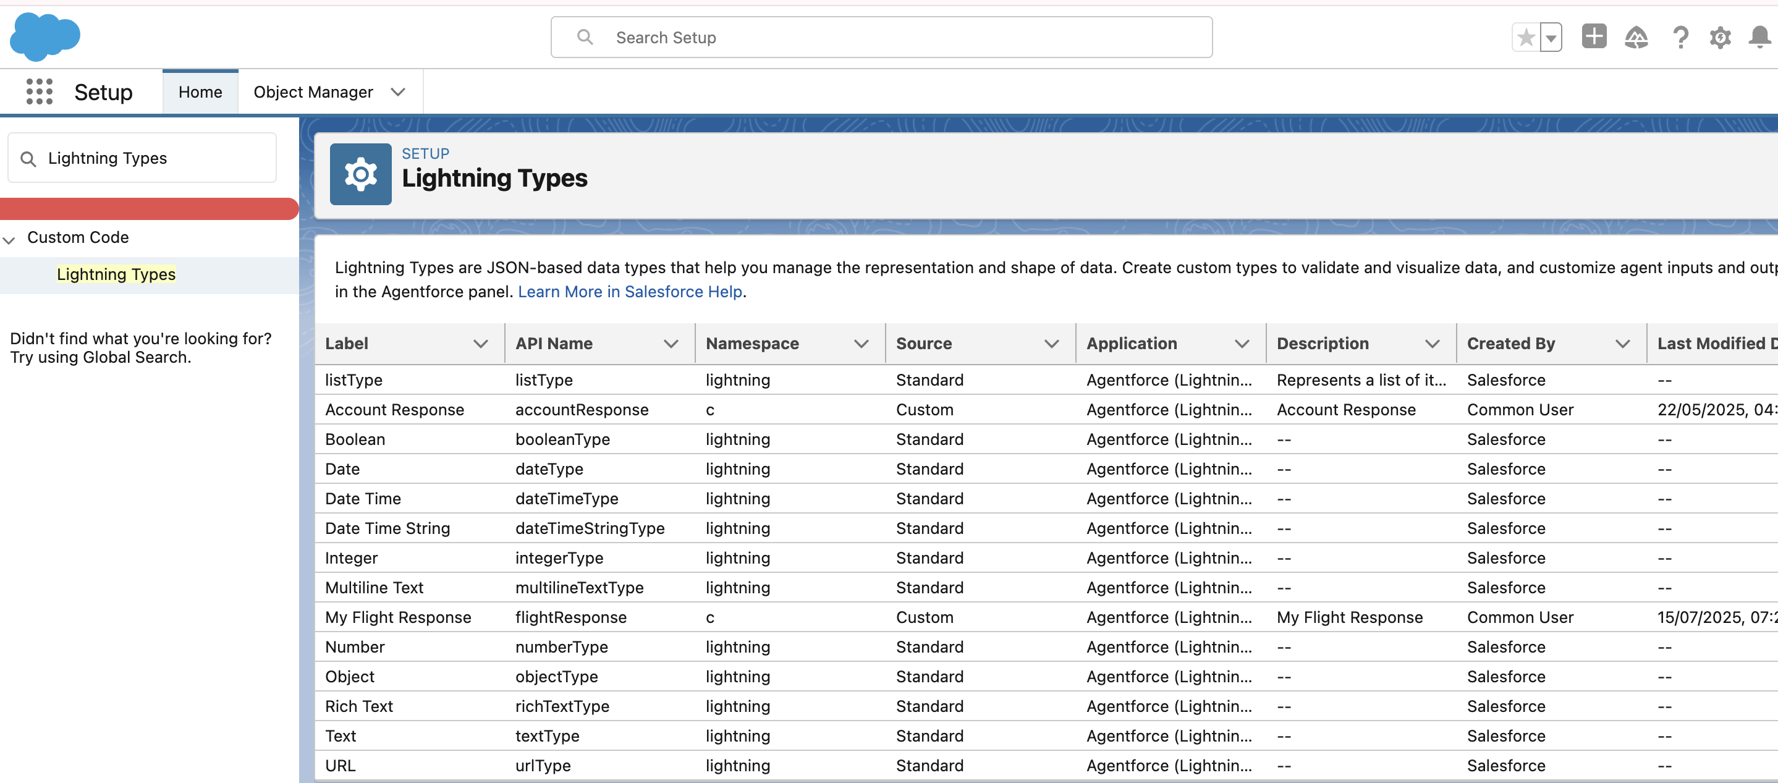Open the Object Manager tab chevron menu

(x=398, y=92)
